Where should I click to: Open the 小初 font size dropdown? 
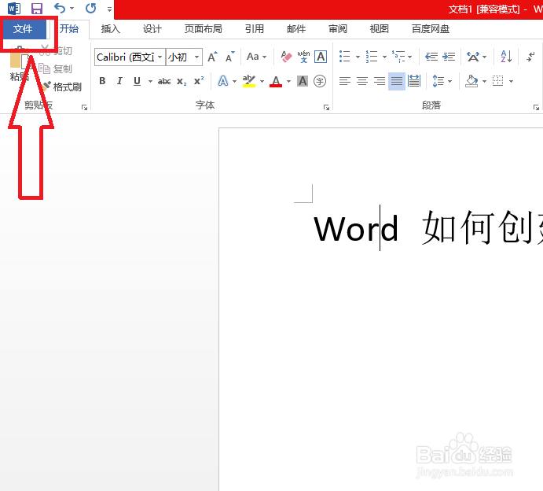point(196,57)
